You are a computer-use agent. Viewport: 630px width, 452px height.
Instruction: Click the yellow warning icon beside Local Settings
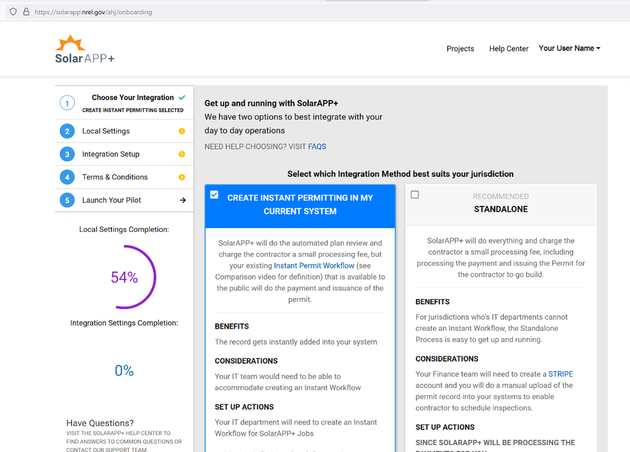click(x=182, y=131)
